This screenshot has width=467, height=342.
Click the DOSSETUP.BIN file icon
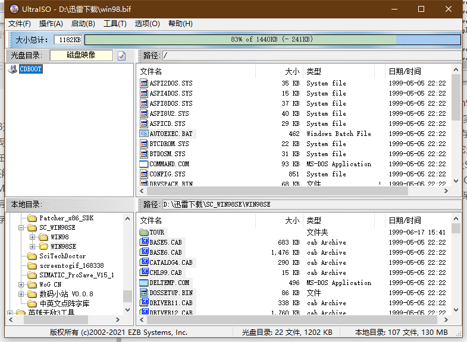point(144,293)
